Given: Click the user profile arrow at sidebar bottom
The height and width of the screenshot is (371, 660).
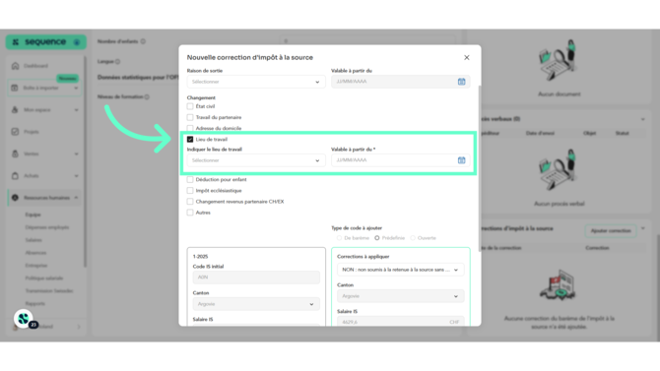Looking at the screenshot, I should coord(79,327).
